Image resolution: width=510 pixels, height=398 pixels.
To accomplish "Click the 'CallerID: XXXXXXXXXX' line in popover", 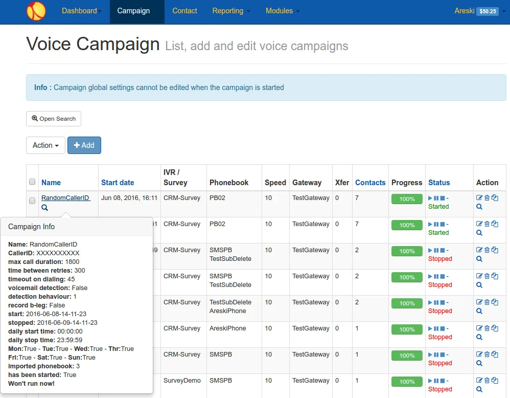I will (x=44, y=253).
